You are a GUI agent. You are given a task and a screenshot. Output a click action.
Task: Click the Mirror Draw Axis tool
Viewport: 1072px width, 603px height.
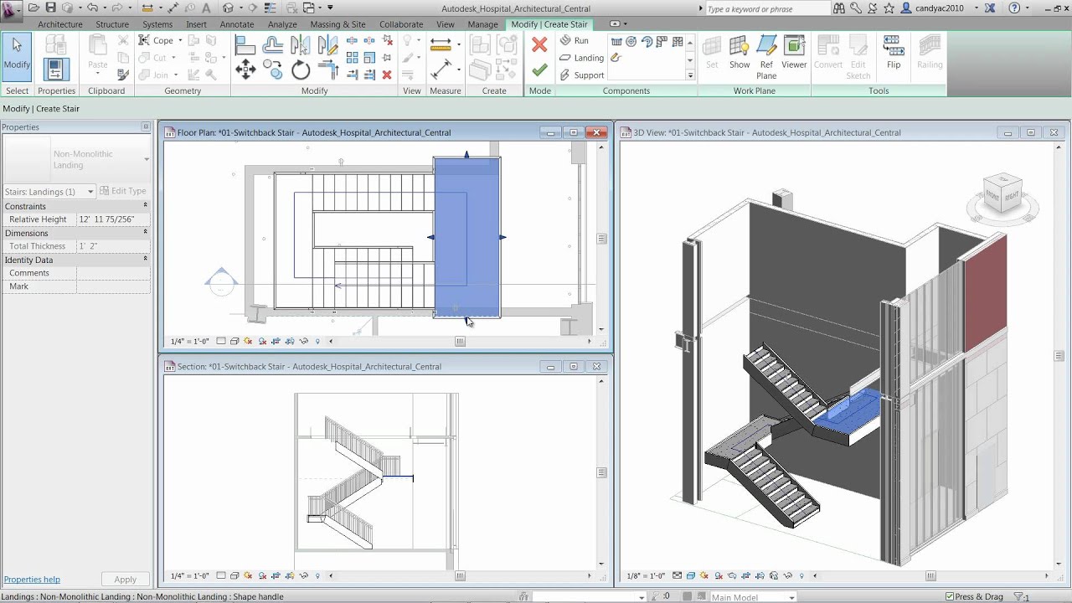click(327, 45)
